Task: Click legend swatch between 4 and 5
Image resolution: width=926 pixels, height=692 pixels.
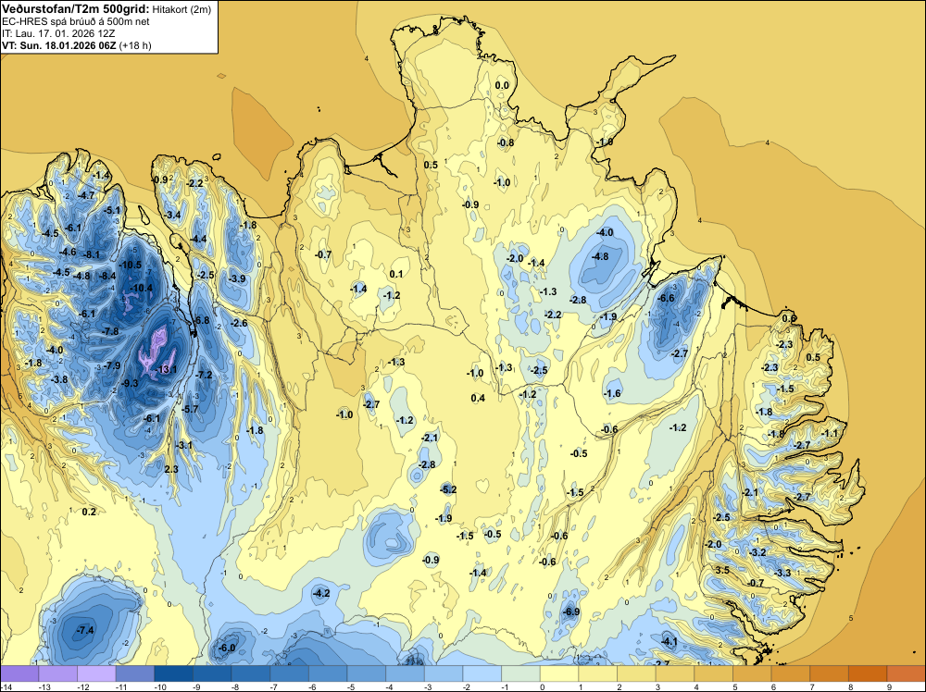Action: tap(713, 673)
